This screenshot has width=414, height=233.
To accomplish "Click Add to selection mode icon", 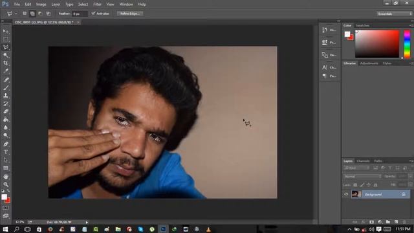I will pos(32,13).
